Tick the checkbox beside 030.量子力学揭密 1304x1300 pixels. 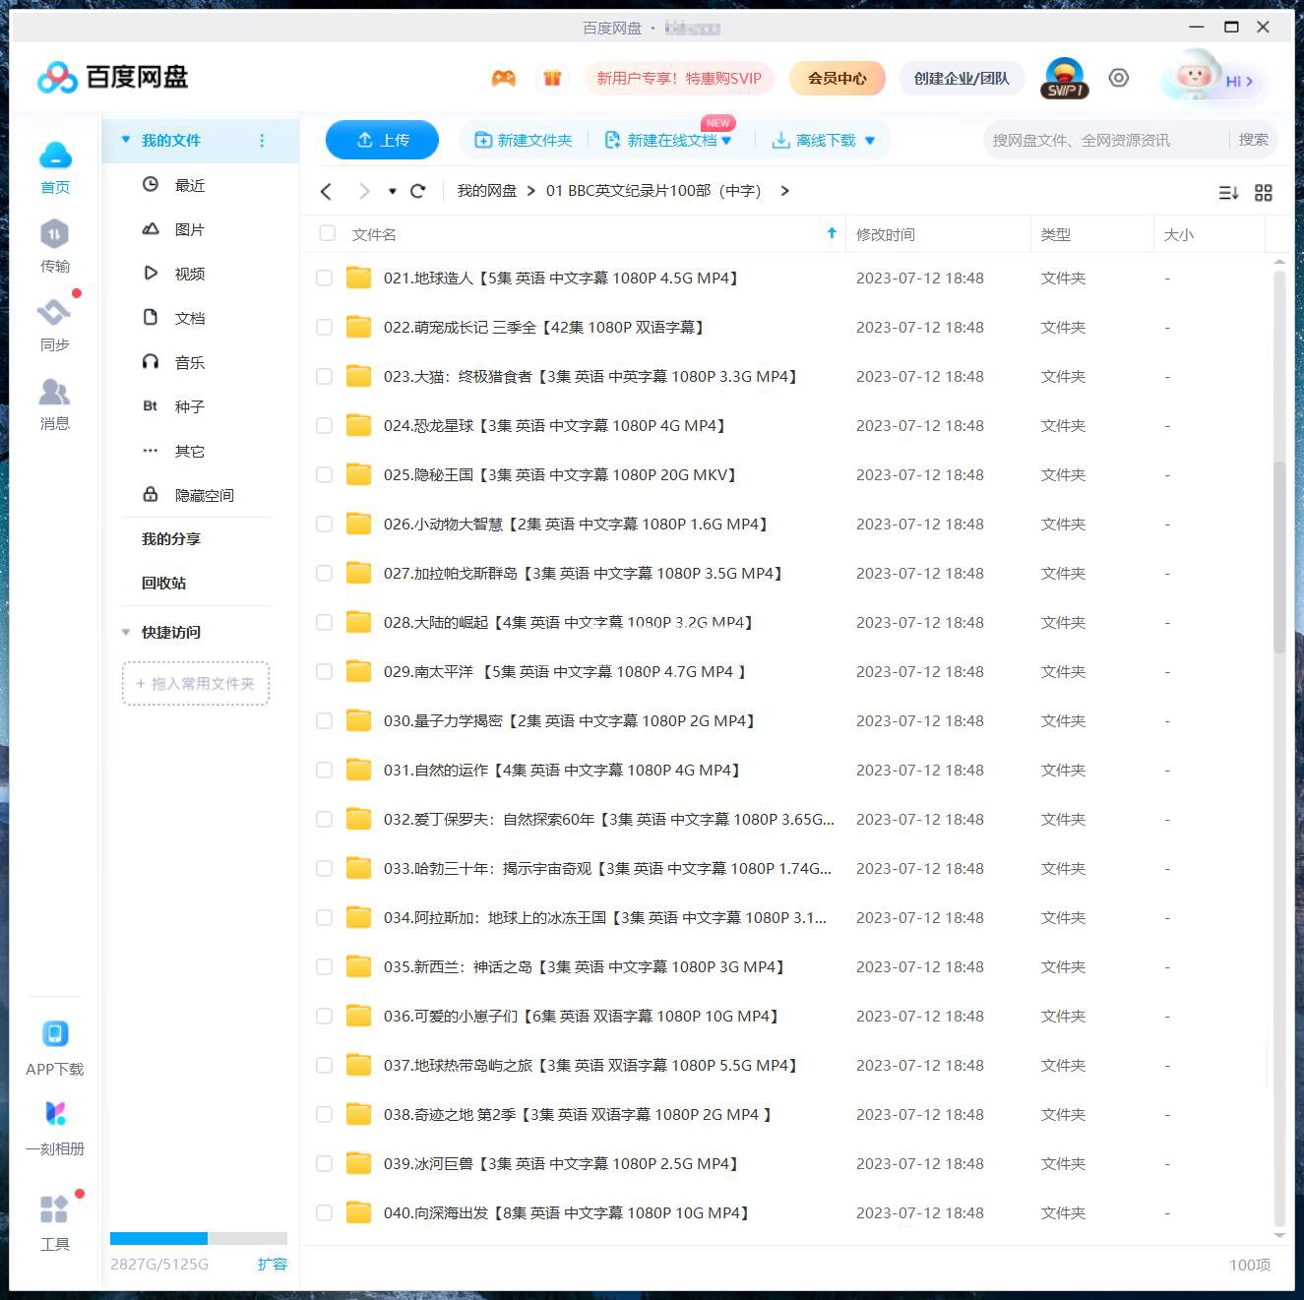[324, 720]
